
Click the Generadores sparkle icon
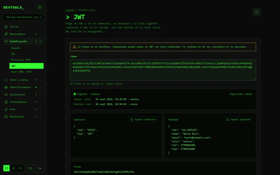[6, 34]
